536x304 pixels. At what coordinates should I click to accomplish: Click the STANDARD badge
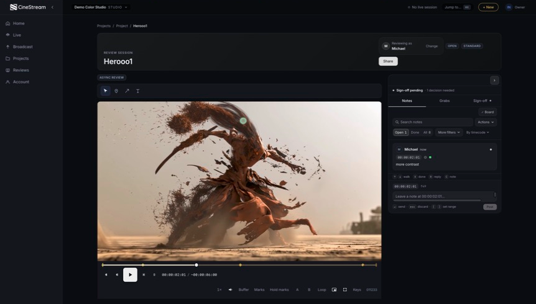[x=472, y=46]
